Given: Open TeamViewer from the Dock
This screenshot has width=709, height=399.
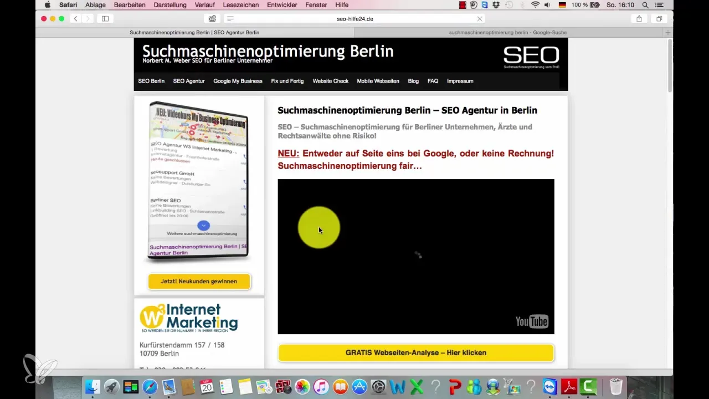Looking at the screenshot, I should 550,386.
